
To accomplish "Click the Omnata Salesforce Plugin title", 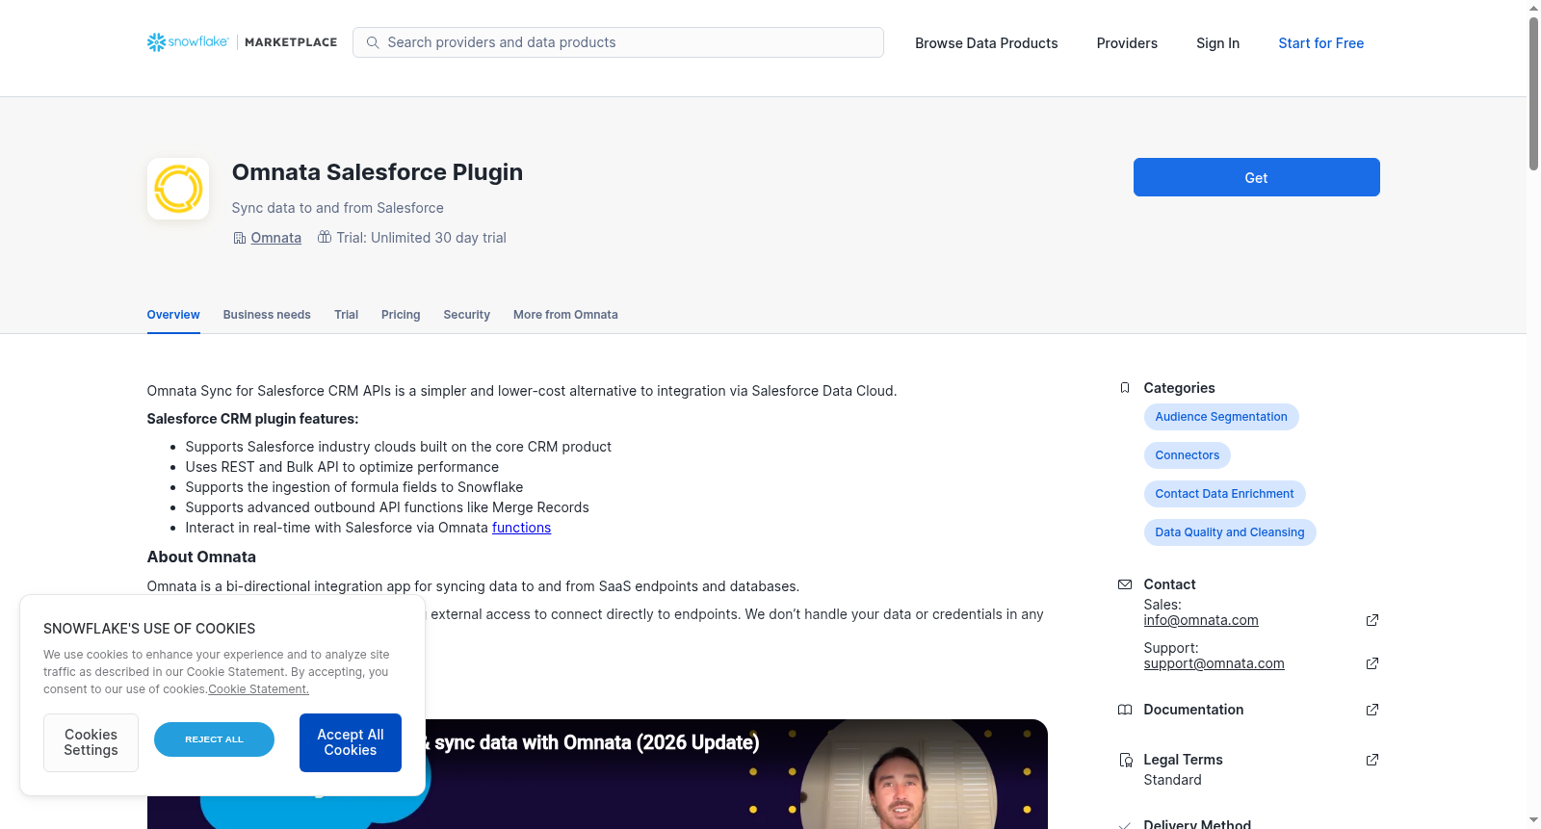I will (378, 172).
